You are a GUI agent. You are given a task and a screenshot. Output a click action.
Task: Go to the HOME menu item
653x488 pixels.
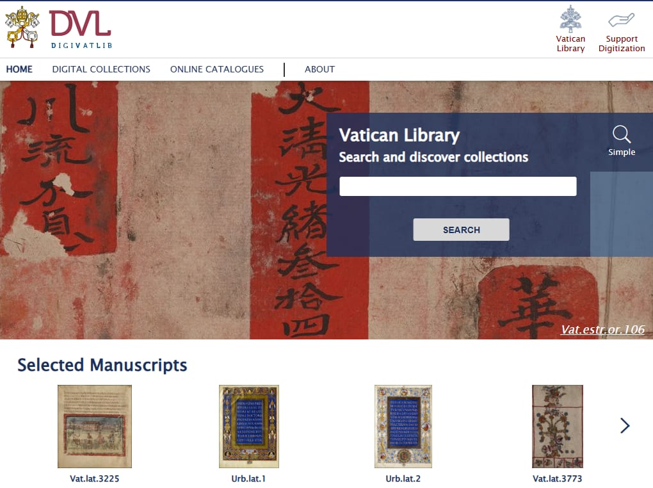pyautogui.click(x=19, y=69)
